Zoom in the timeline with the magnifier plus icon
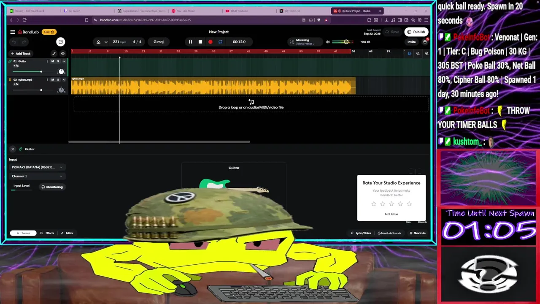Image resolution: width=540 pixels, height=304 pixels. click(427, 54)
